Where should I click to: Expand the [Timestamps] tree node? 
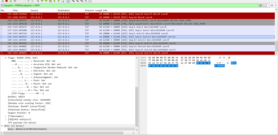(x=5, y=116)
